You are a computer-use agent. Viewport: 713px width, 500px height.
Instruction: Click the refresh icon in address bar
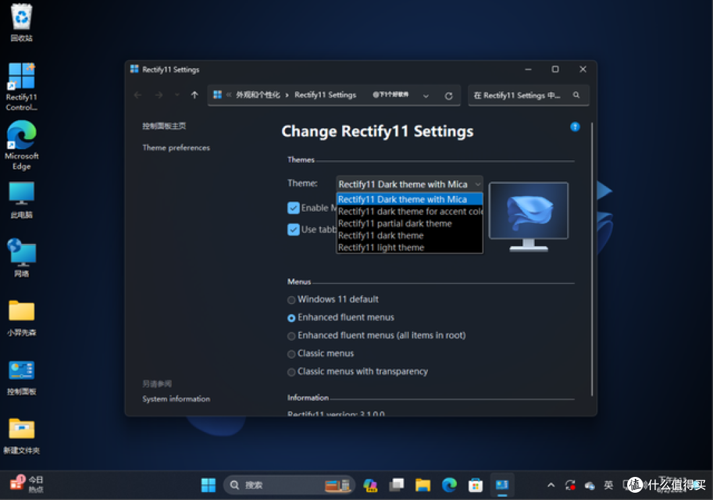[x=449, y=96]
